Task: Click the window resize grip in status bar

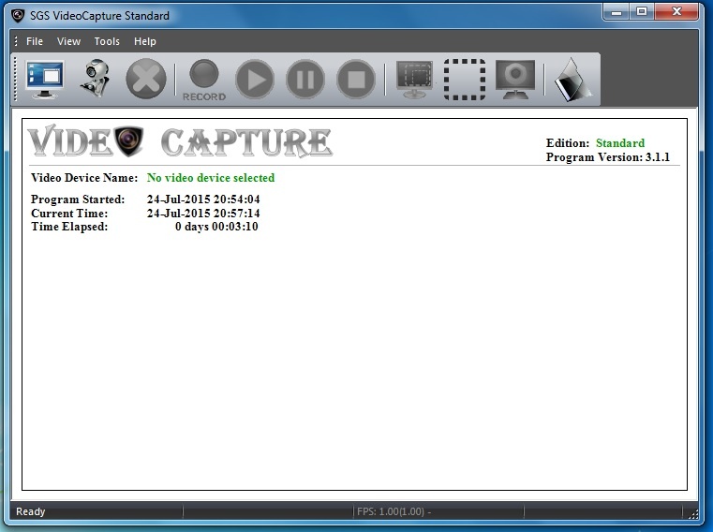Action: tap(693, 513)
